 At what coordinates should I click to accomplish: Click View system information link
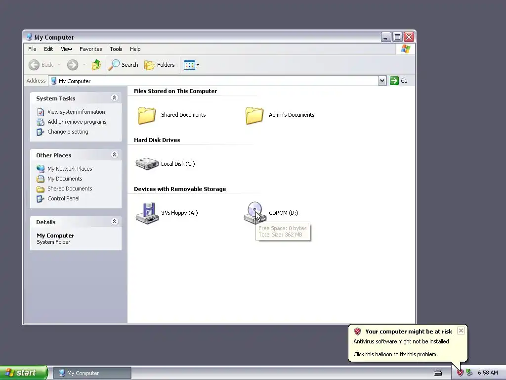(x=76, y=112)
